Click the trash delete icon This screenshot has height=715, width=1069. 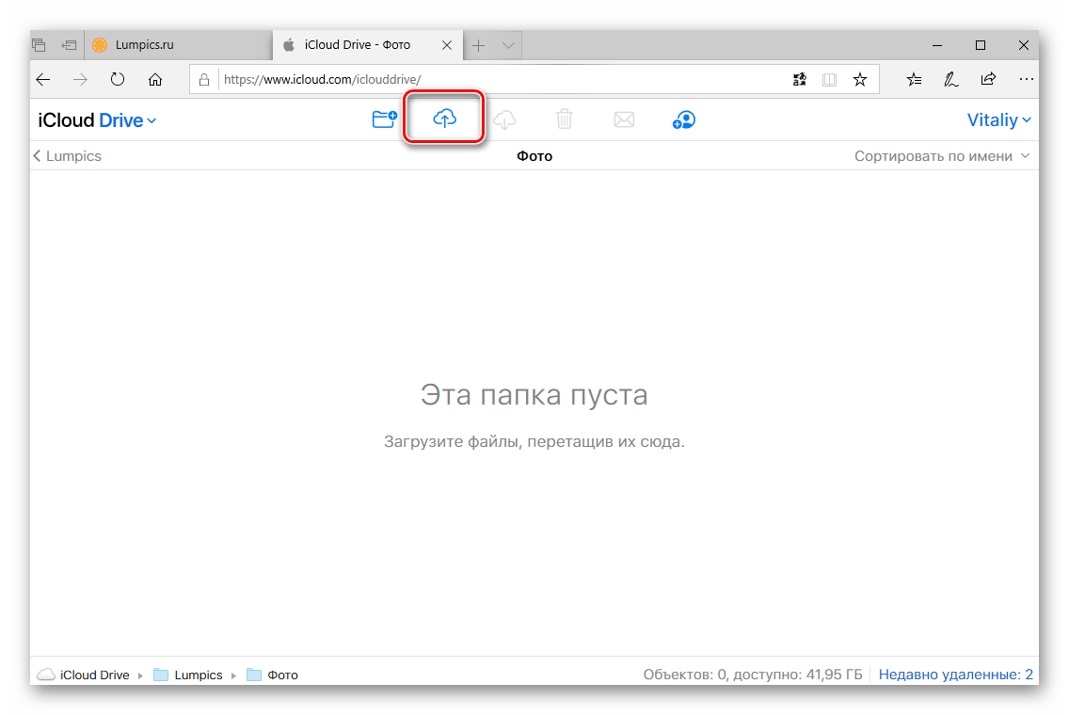(x=564, y=119)
